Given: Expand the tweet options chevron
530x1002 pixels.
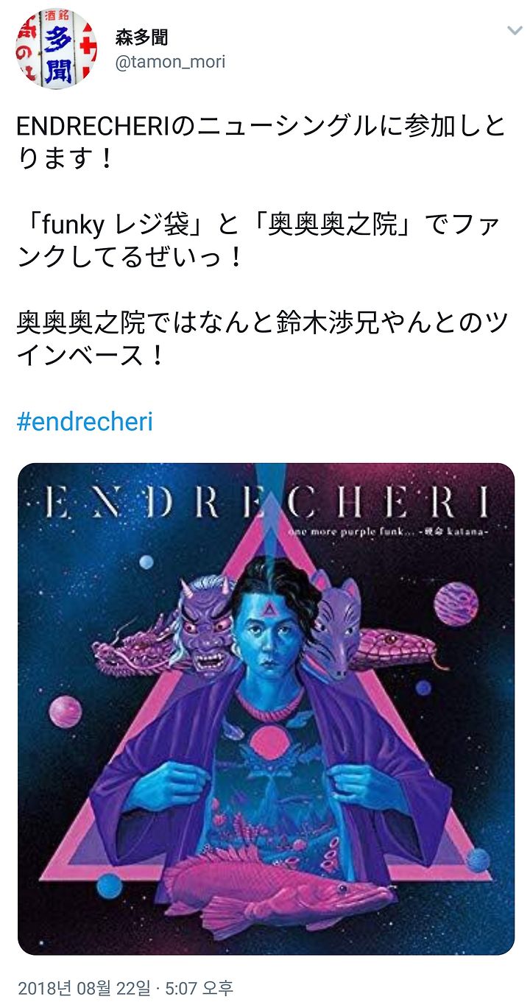Looking at the screenshot, I should [x=513, y=30].
